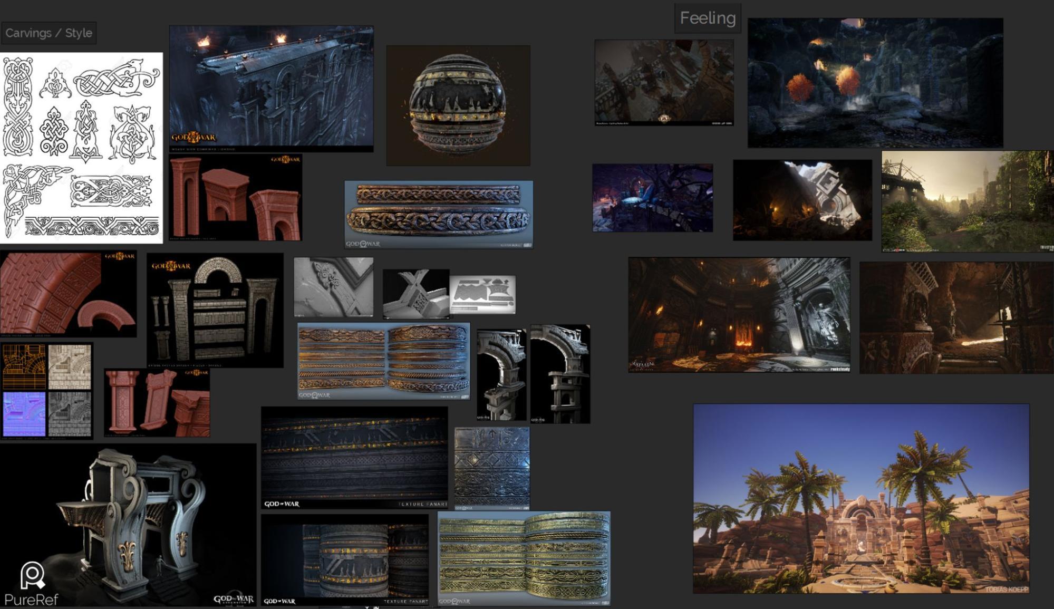Click the dark trim God of War fanart texture
This screenshot has height=609, width=1054.
[x=354, y=457]
